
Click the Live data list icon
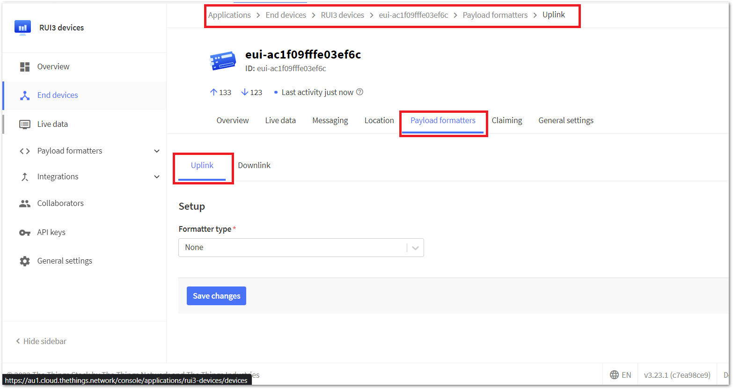pos(25,125)
